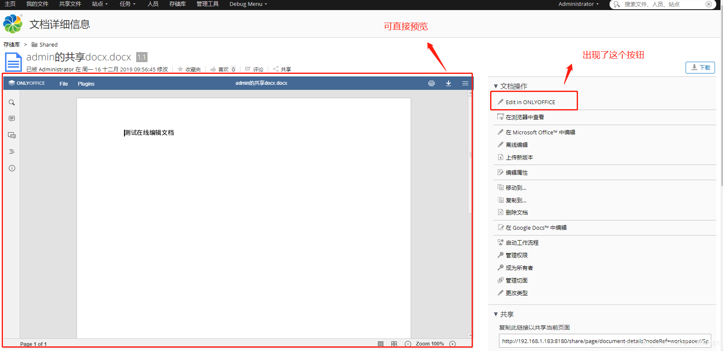Collapse the 文档操作 section
Viewport: 723px width, 351px height.
pos(496,86)
